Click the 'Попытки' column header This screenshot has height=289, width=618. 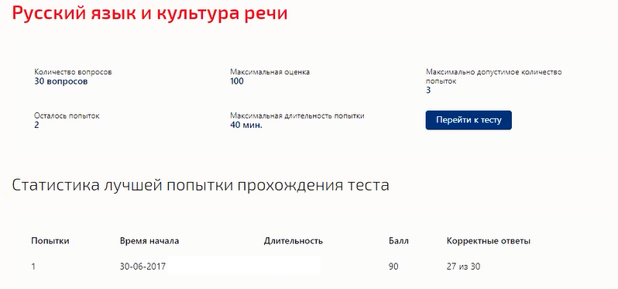click(50, 241)
